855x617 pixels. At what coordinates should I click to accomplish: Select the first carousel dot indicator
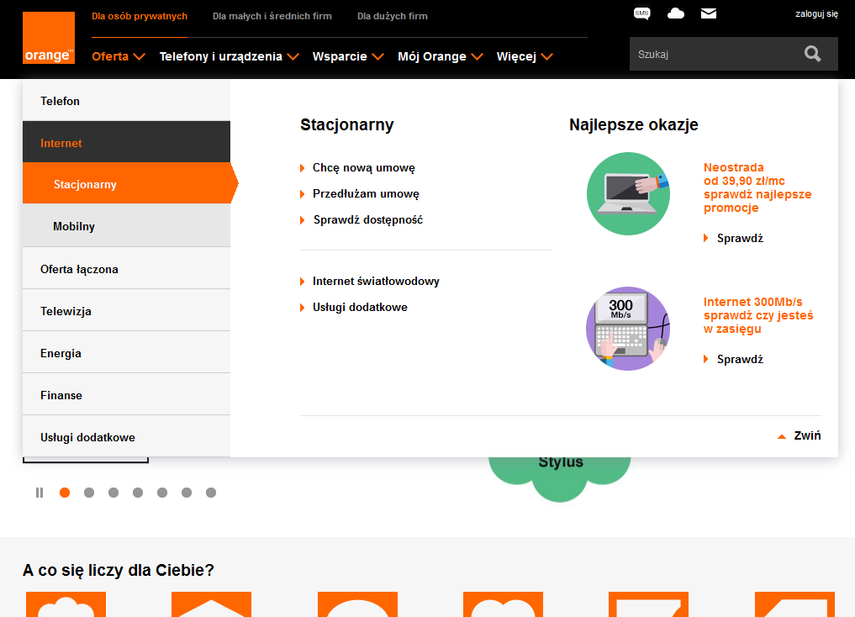(65, 493)
